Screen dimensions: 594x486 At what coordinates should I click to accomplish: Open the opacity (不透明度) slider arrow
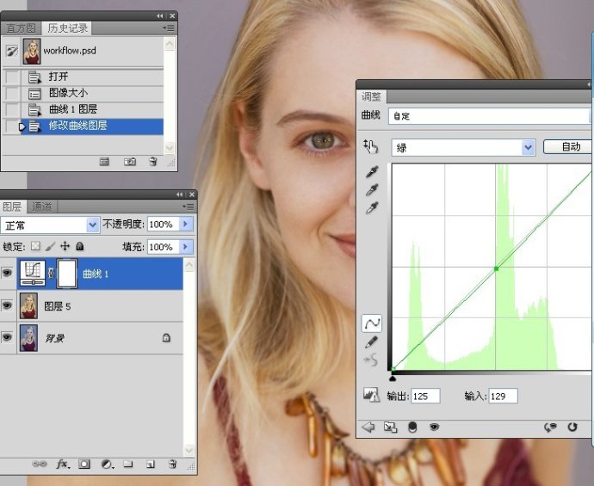[x=186, y=224]
